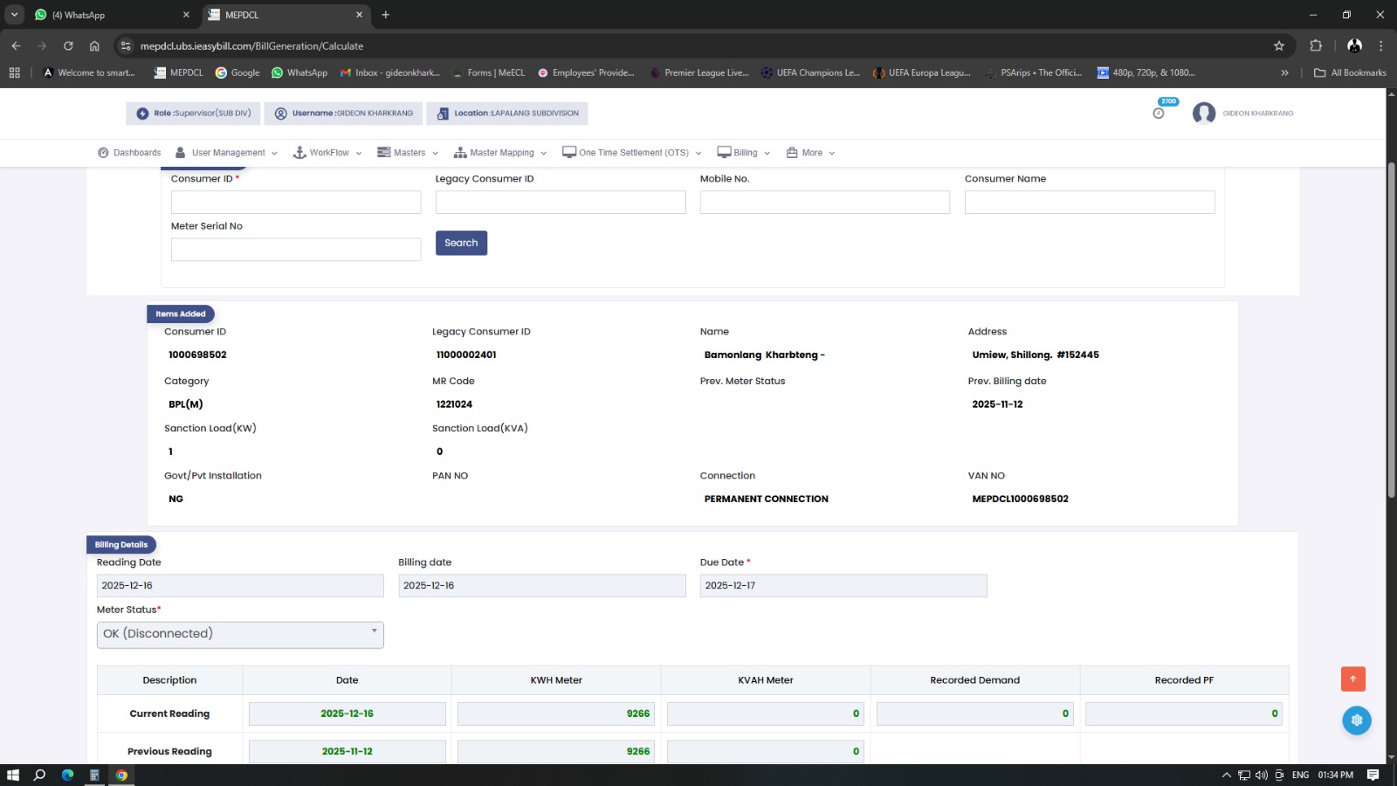Focus the Meter Serial No field

[x=296, y=250]
